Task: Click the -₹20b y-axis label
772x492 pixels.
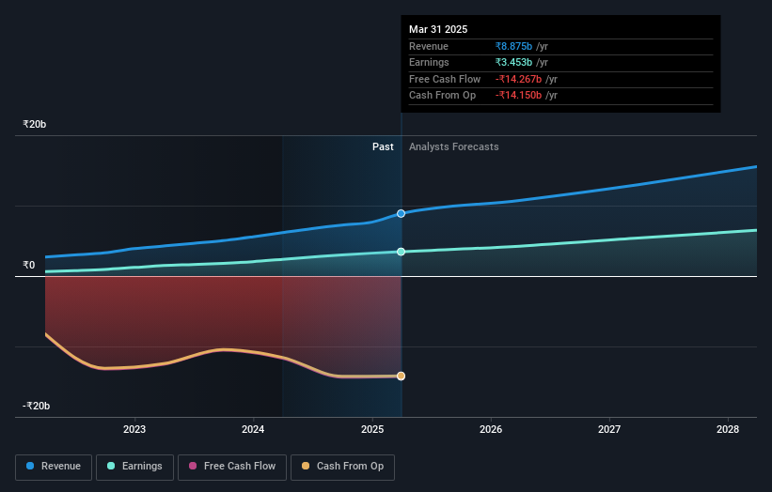Action: point(37,406)
